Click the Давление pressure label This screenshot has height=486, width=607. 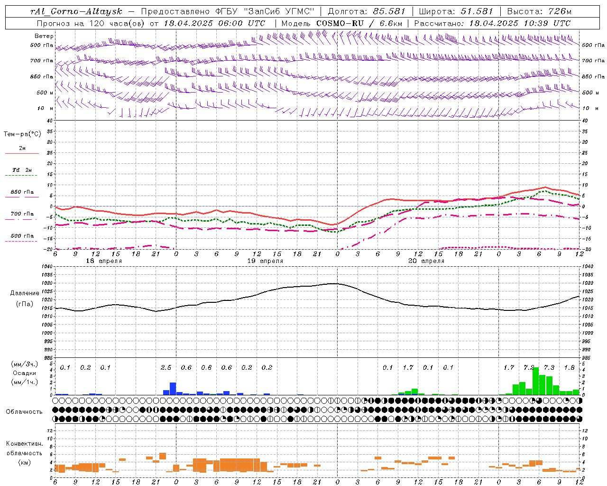[x=25, y=293]
